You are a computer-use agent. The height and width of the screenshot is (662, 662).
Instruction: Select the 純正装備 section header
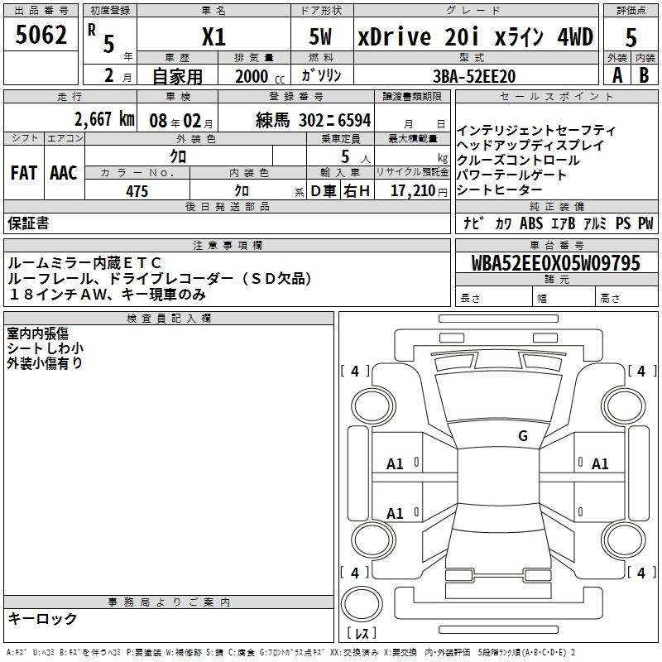point(556,206)
